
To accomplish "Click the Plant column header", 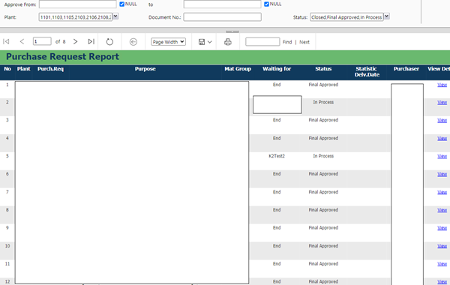I will tap(23, 69).
